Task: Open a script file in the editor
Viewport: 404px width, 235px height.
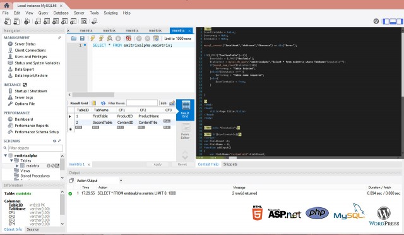Action: (x=74, y=39)
